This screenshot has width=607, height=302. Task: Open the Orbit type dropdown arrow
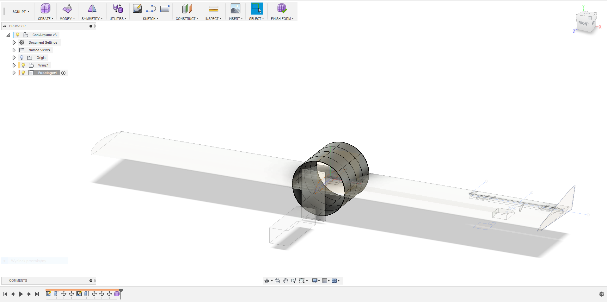272,281
